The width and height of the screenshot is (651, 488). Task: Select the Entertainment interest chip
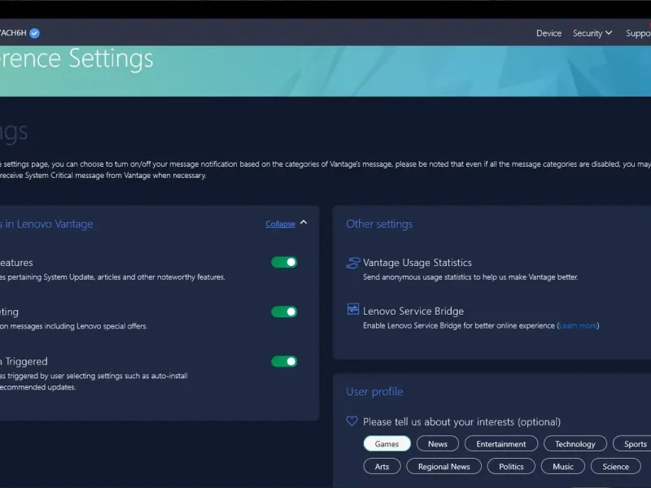[x=501, y=443]
